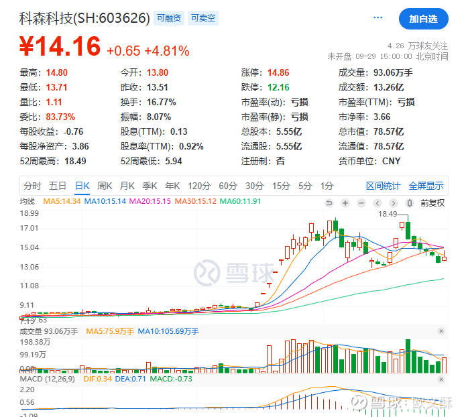466x417 pixels.
Task: Click the 加自选 button
Action: [423, 19]
